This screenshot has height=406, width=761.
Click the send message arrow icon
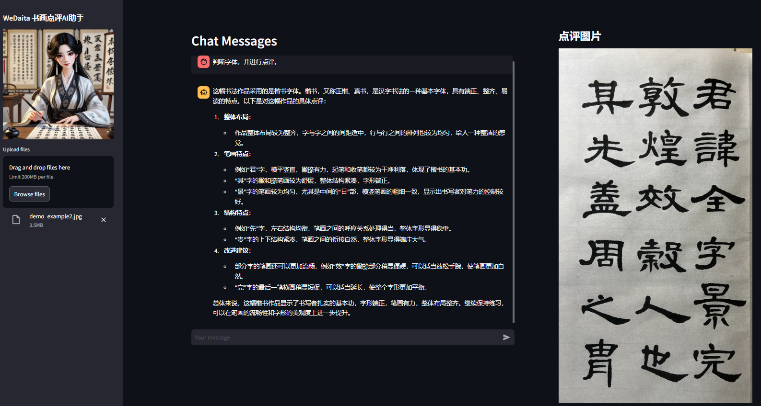pyautogui.click(x=506, y=338)
